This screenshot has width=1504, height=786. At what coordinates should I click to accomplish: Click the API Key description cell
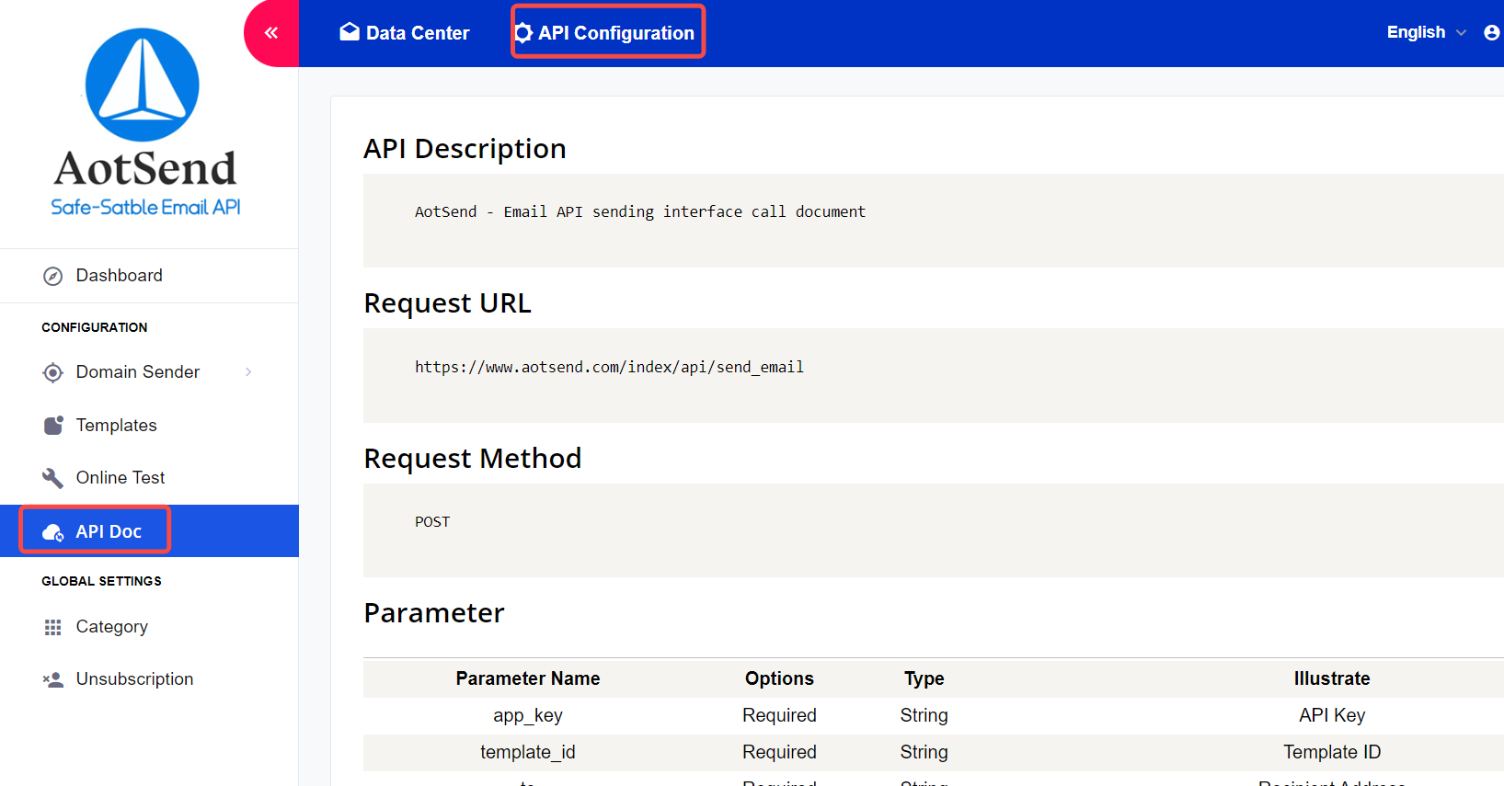point(1332,715)
